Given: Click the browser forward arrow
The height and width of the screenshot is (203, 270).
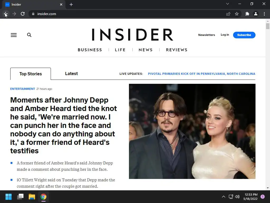Looking at the screenshot, I should click(14, 14).
